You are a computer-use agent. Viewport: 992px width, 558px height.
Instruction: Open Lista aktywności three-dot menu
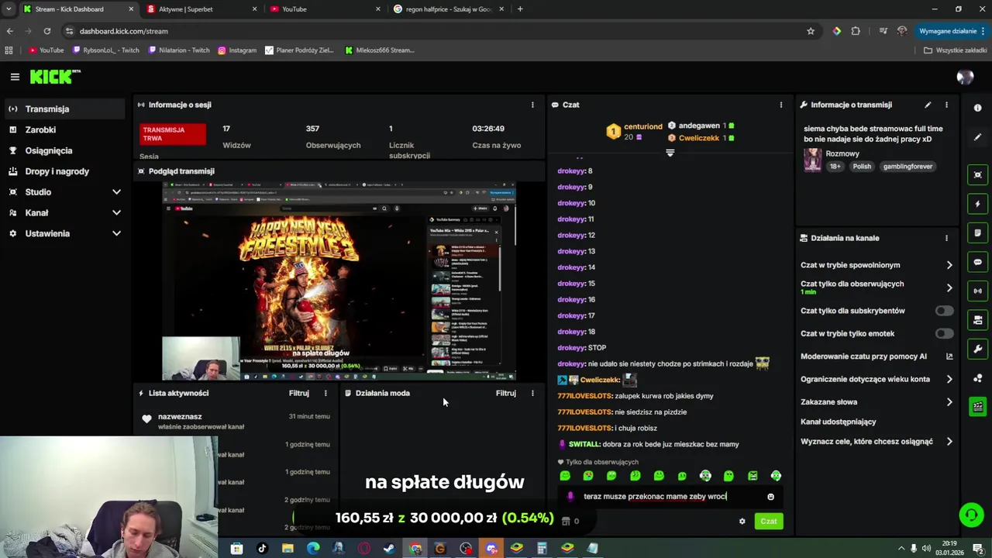pos(325,393)
